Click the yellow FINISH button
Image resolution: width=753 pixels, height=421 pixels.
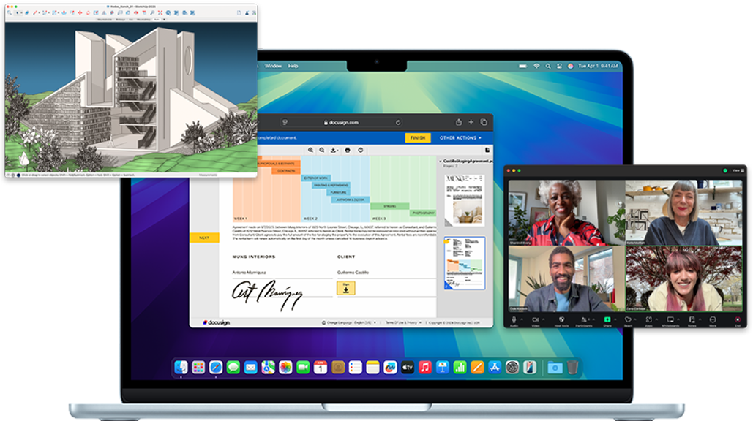click(418, 138)
